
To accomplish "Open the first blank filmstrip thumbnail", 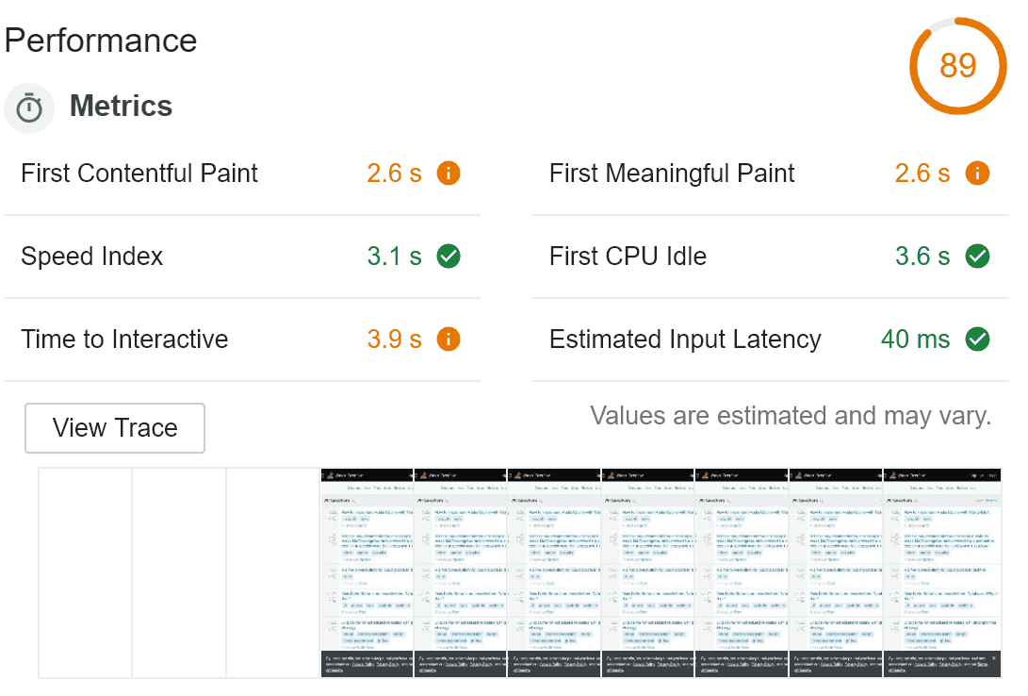I will (85, 572).
